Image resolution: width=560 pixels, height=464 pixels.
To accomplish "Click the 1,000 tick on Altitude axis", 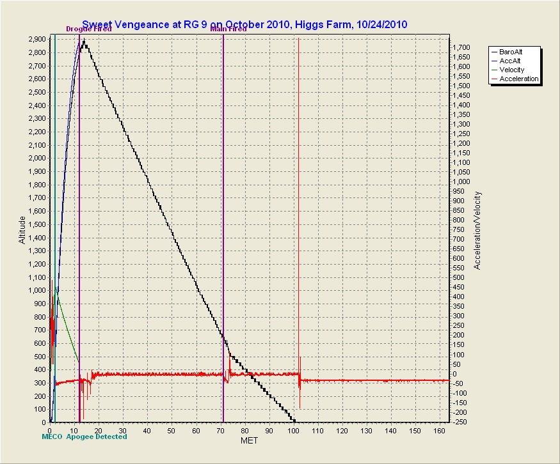I will click(36, 290).
